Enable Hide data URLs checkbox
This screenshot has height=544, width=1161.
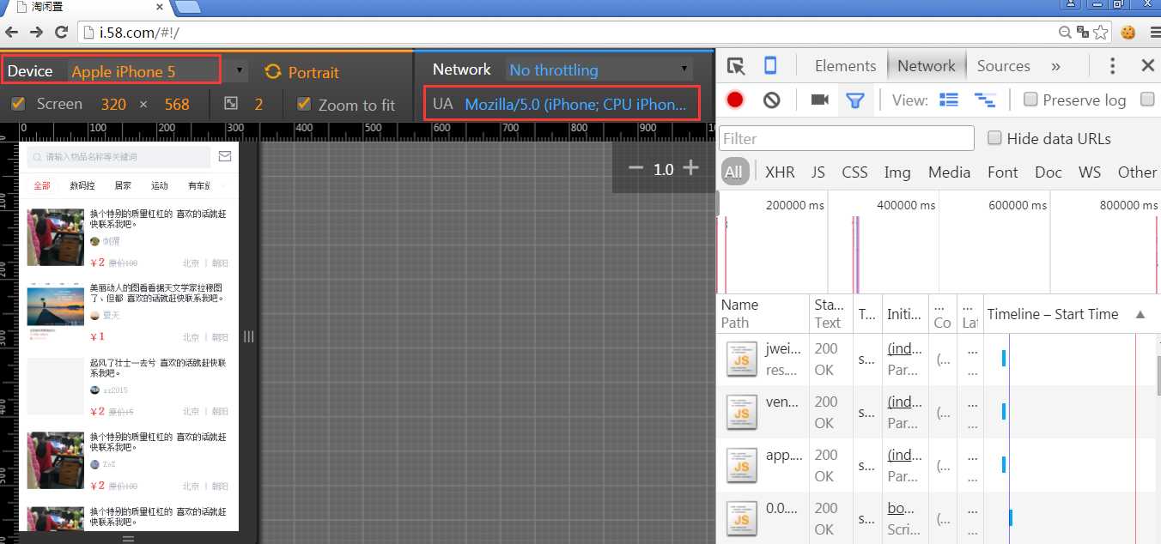coord(994,137)
